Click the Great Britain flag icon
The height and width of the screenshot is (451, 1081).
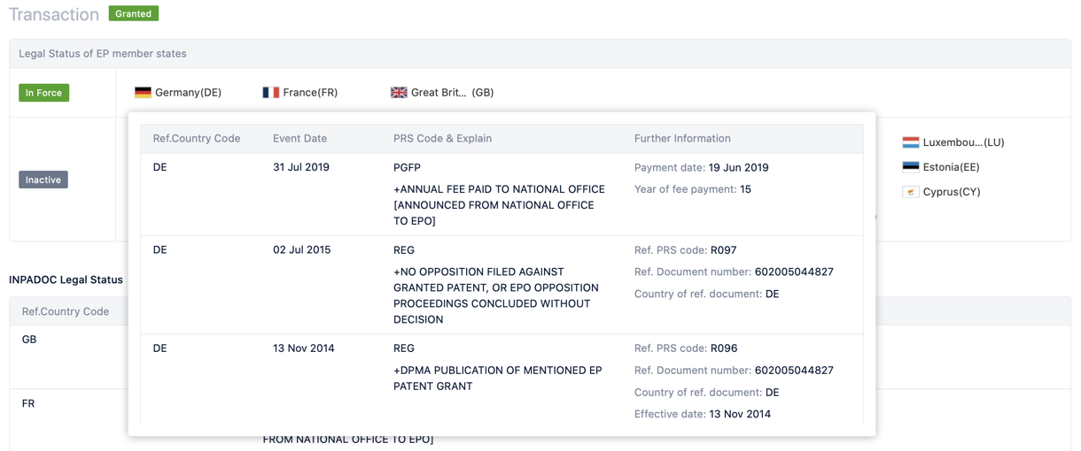400,92
